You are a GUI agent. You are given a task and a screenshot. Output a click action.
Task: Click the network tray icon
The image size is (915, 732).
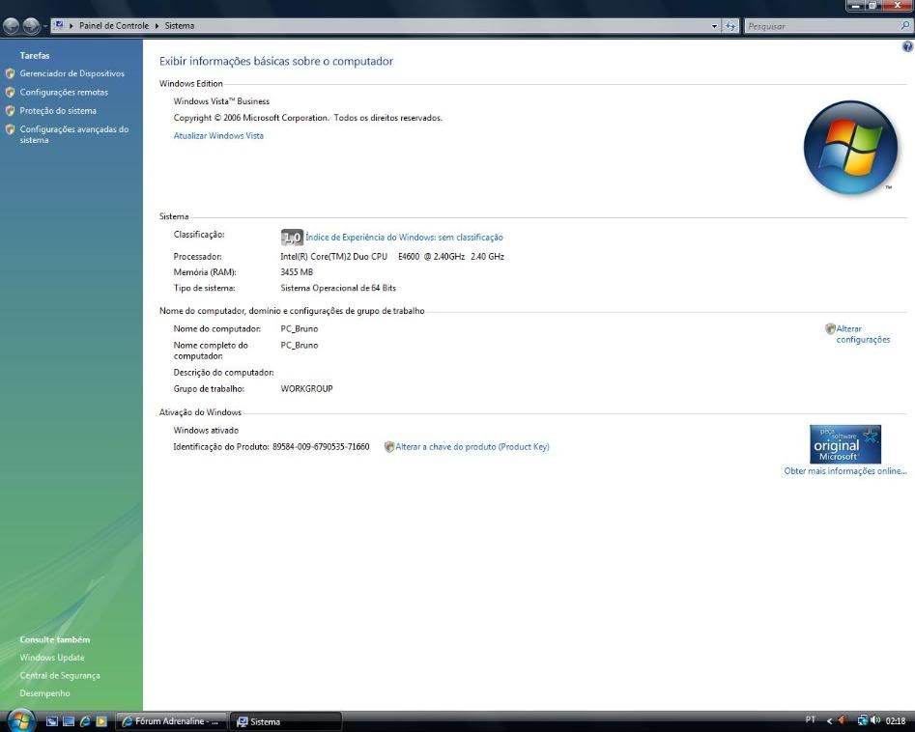(862, 721)
